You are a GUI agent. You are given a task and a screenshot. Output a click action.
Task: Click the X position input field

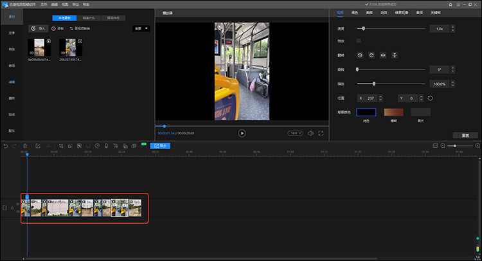[368, 98]
